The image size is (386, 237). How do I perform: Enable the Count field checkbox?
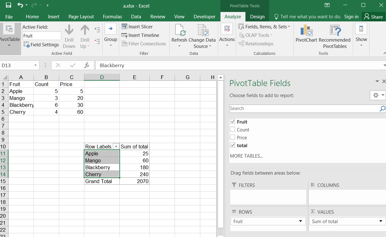[x=232, y=130]
